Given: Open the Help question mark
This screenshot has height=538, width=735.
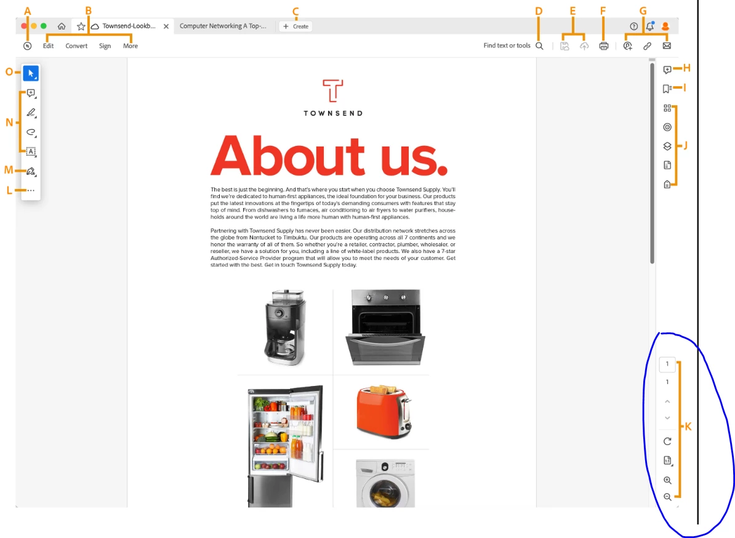Looking at the screenshot, I should pyautogui.click(x=634, y=26).
